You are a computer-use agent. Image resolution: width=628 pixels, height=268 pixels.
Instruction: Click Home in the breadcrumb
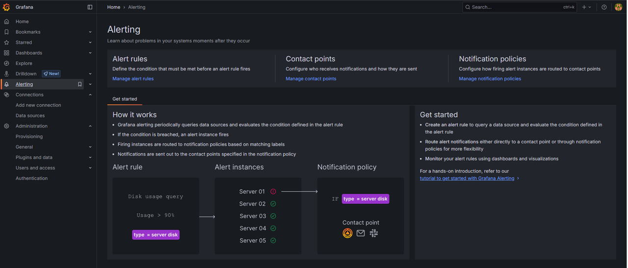tap(114, 7)
